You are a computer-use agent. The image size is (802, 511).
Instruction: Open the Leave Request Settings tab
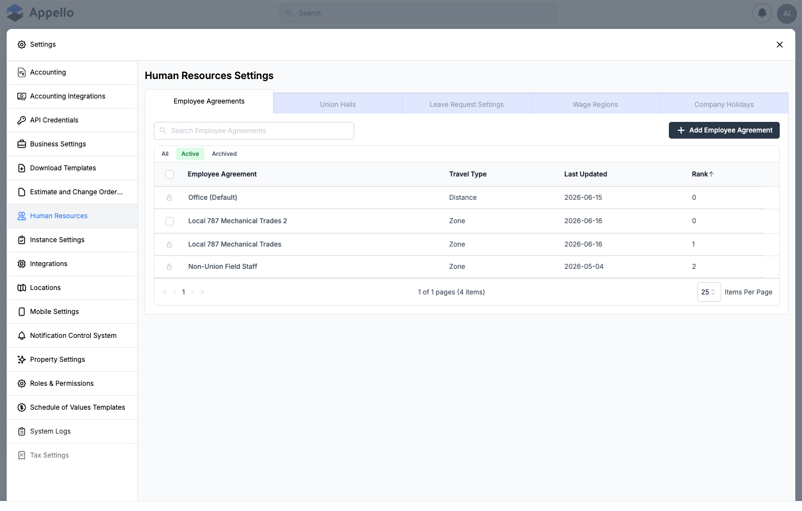pos(467,105)
